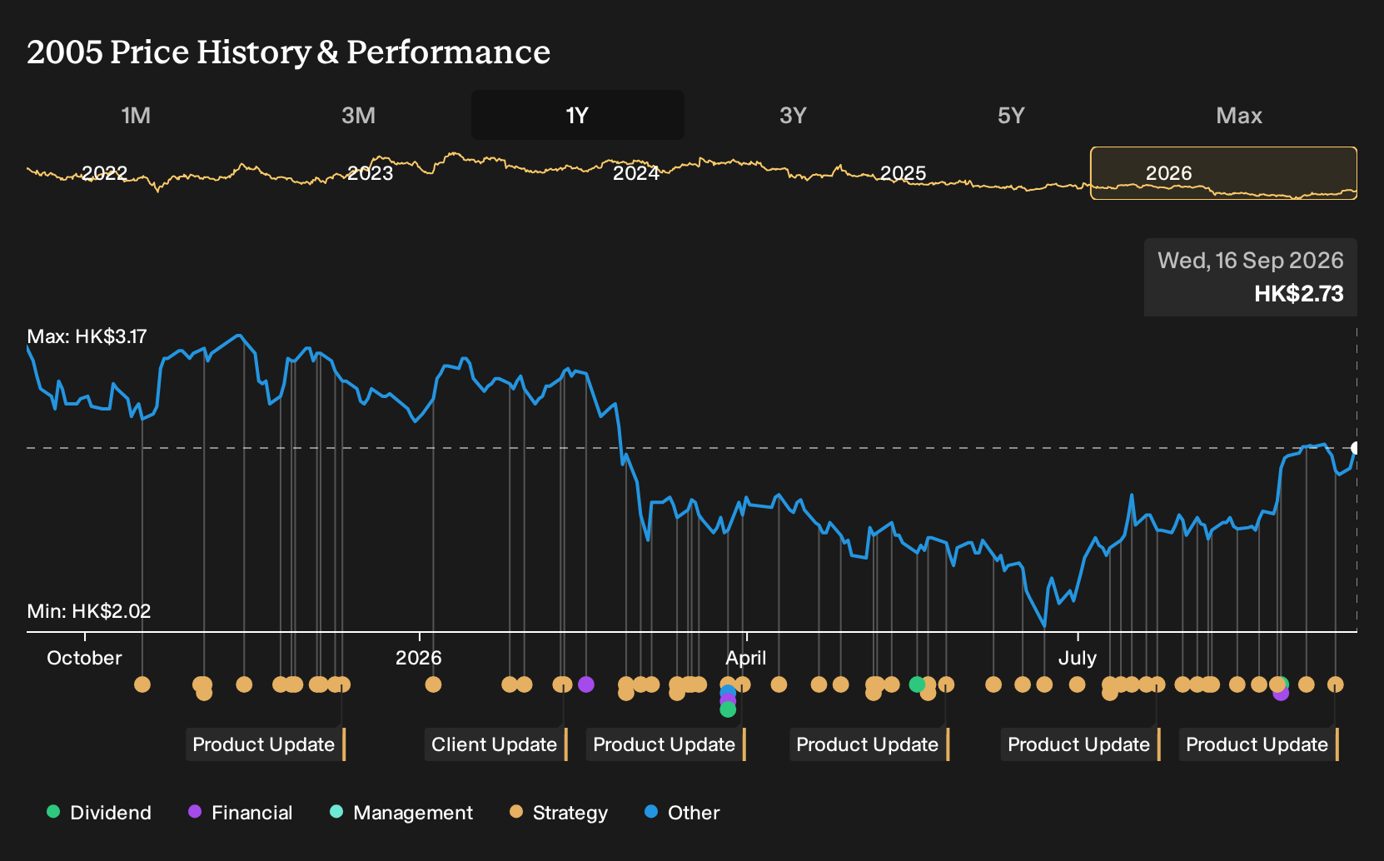The image size is (1384, 861).
Task: Open the Product Update label tied to the last marker
Action: click(x=1258, y=744)
